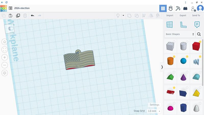
Task: Select the red Box shape
Action: 196,46
